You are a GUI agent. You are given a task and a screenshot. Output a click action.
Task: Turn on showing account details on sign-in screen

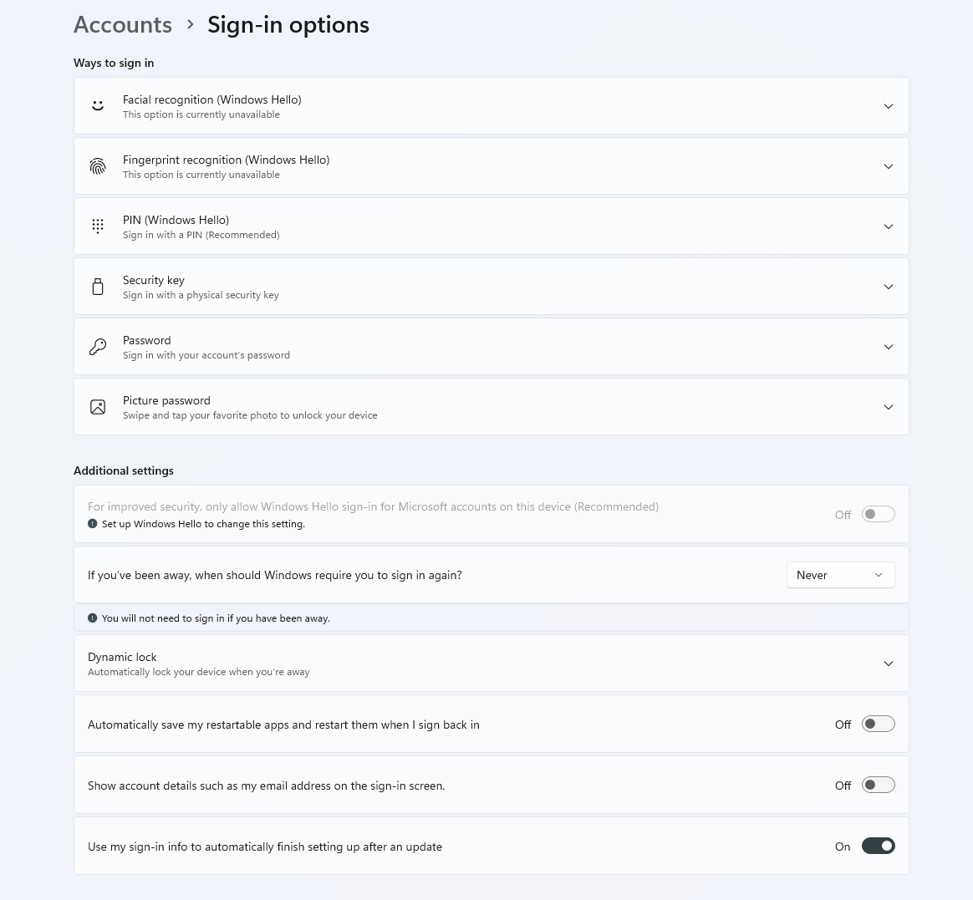[878, 786]
